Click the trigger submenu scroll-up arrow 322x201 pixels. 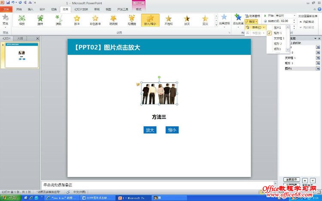(x=288, y=27)
